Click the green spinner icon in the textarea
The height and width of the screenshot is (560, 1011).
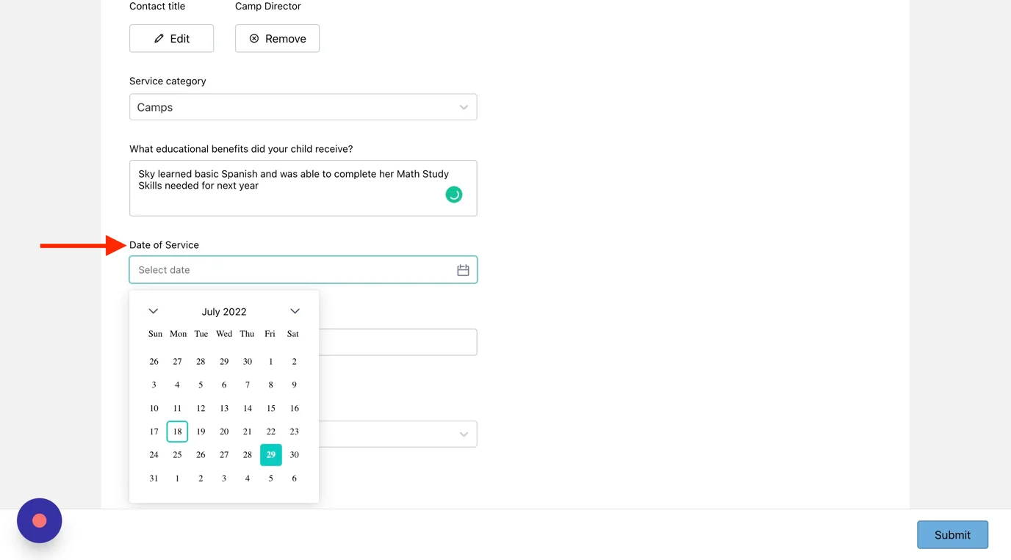[x=454, y=194]
